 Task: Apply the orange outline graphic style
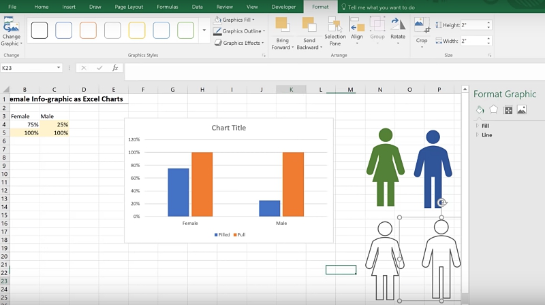point(88,30)
